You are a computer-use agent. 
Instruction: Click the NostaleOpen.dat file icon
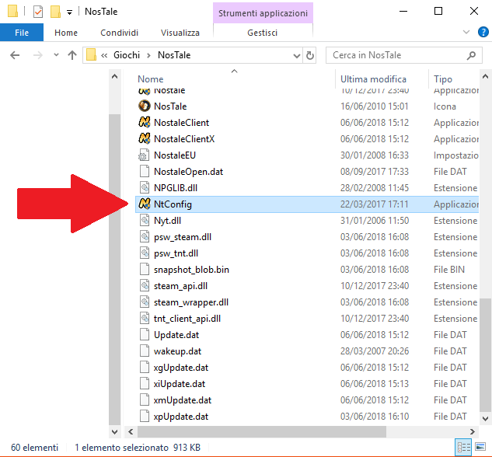click(x=145, y=171)
